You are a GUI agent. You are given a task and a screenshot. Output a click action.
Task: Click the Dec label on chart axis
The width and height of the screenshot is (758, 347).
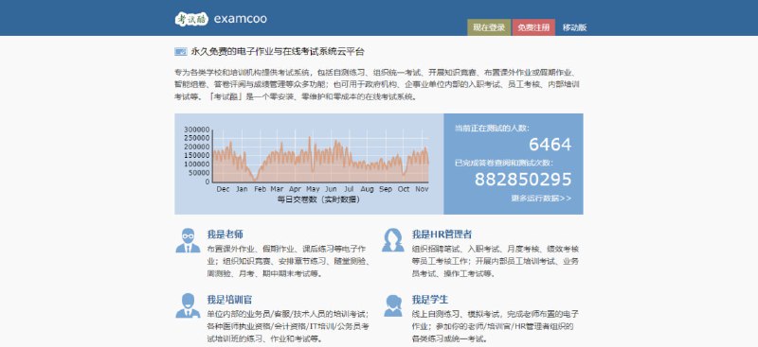(x=223, y=189)
